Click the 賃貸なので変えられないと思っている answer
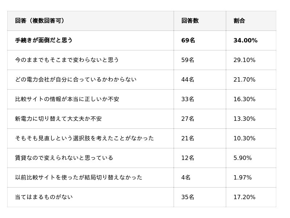Screen dimensions: 290x218 click(x=64, y=158)
